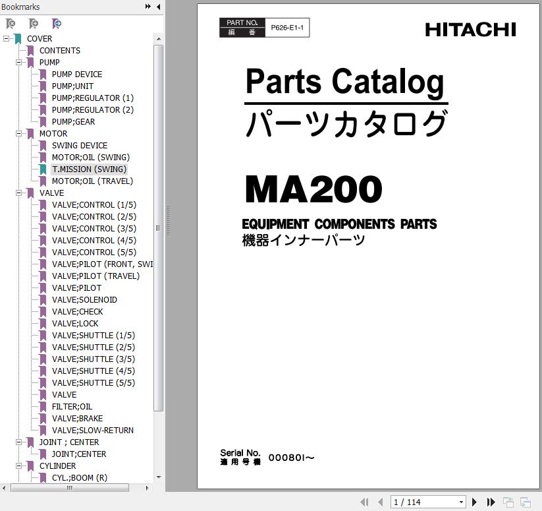Image resolution: width=542 pixels, height=511 pixels.
Task: Open the VALVE;SOLENOID bookmark
Action: pos(84,300)
